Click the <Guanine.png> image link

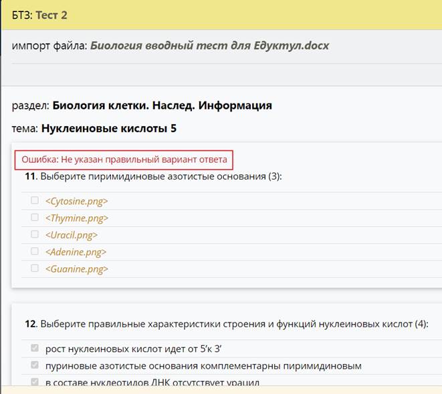click(76, 269)
